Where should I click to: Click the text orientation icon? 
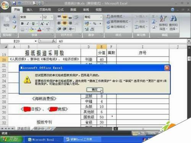(71, 29)
